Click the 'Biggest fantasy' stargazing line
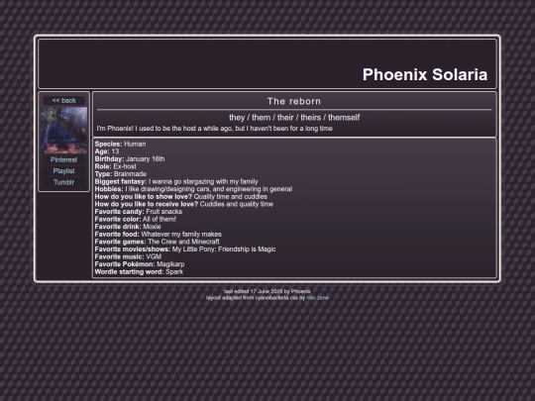 point(176,181)
